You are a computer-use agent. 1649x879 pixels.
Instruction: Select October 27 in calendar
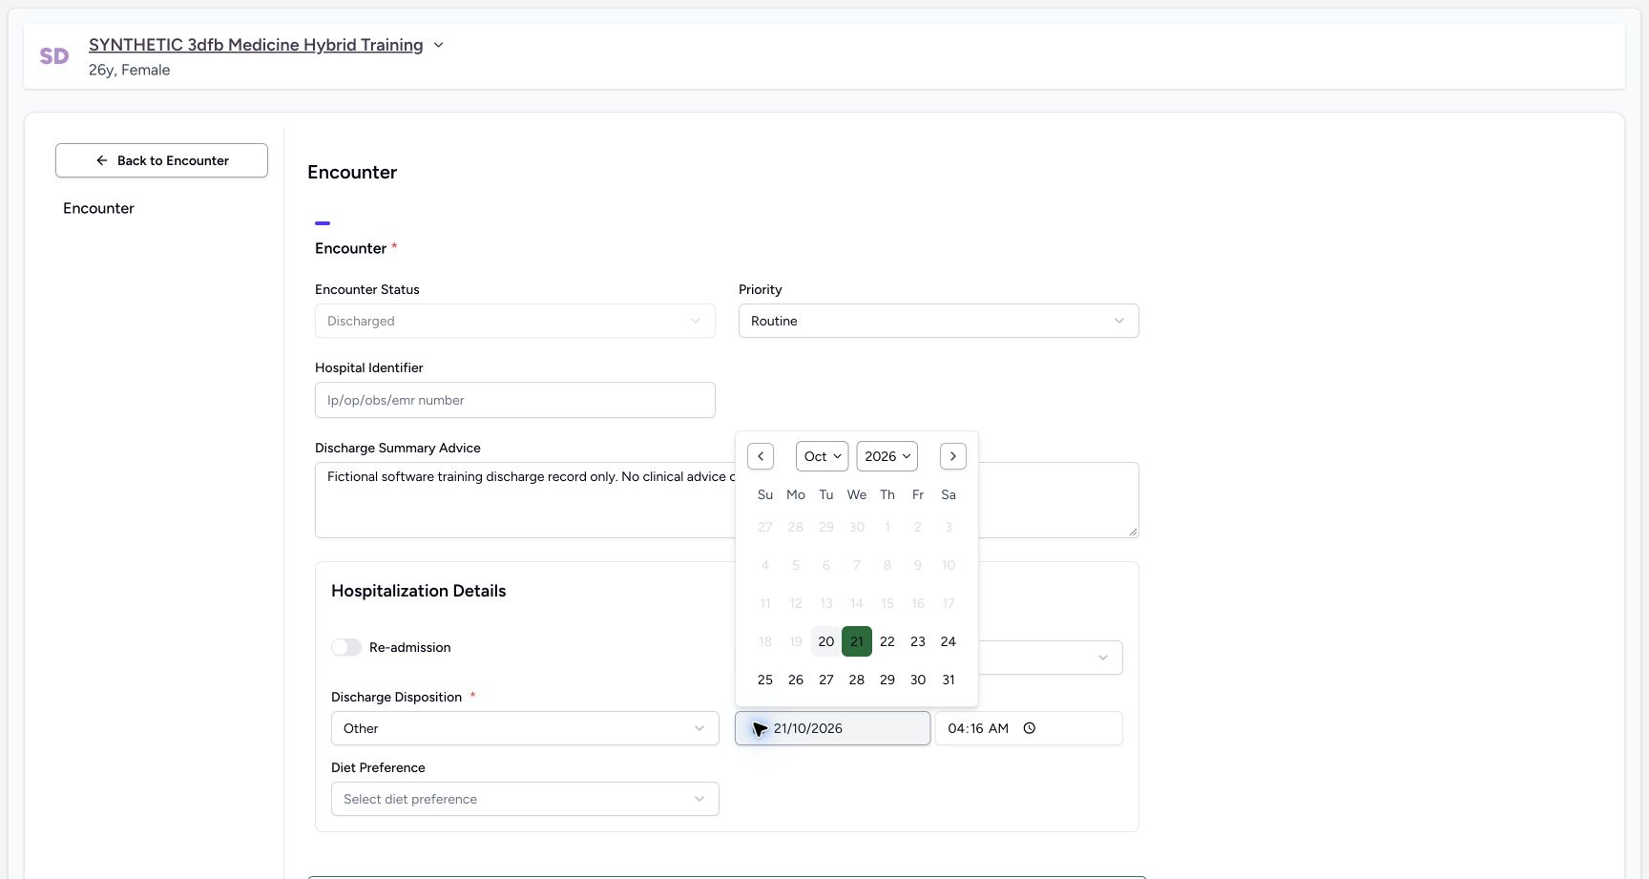click(826, 680)
